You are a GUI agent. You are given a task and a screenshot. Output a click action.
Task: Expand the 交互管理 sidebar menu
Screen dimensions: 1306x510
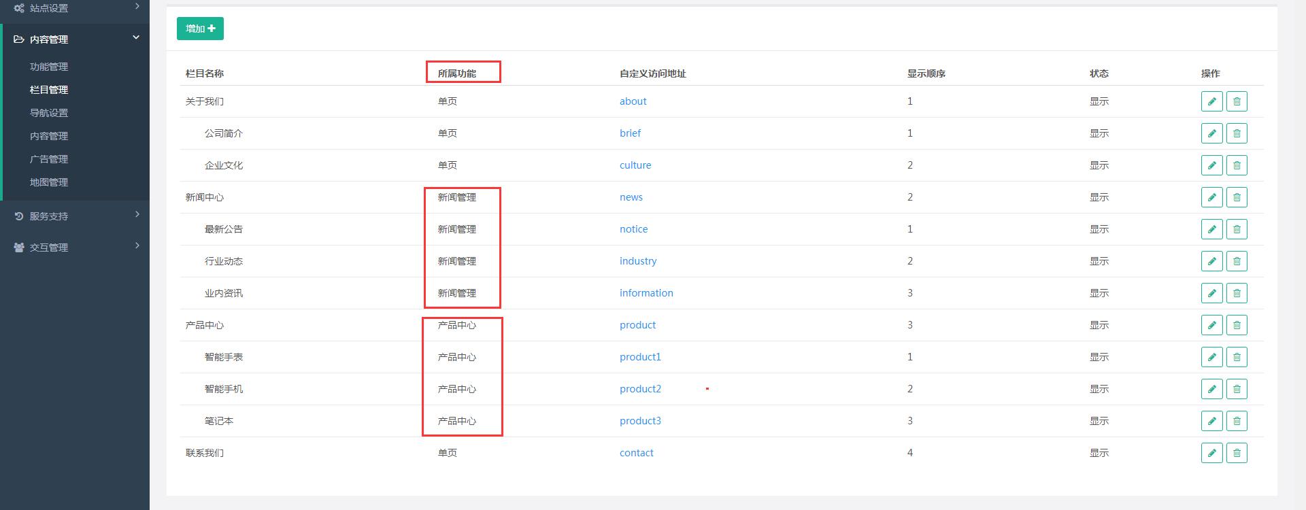tap(75, 248)
